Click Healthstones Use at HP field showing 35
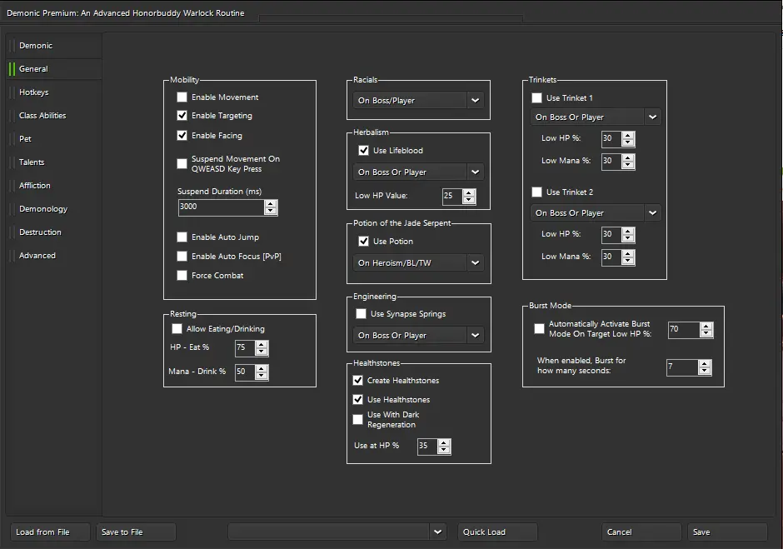Viewport: 783px width, 549px height. (x=427, y=446)
